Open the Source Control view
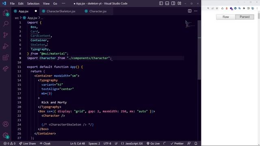This screenshot has width=260, height=146. pyautogui.click(x=6, y=35)
